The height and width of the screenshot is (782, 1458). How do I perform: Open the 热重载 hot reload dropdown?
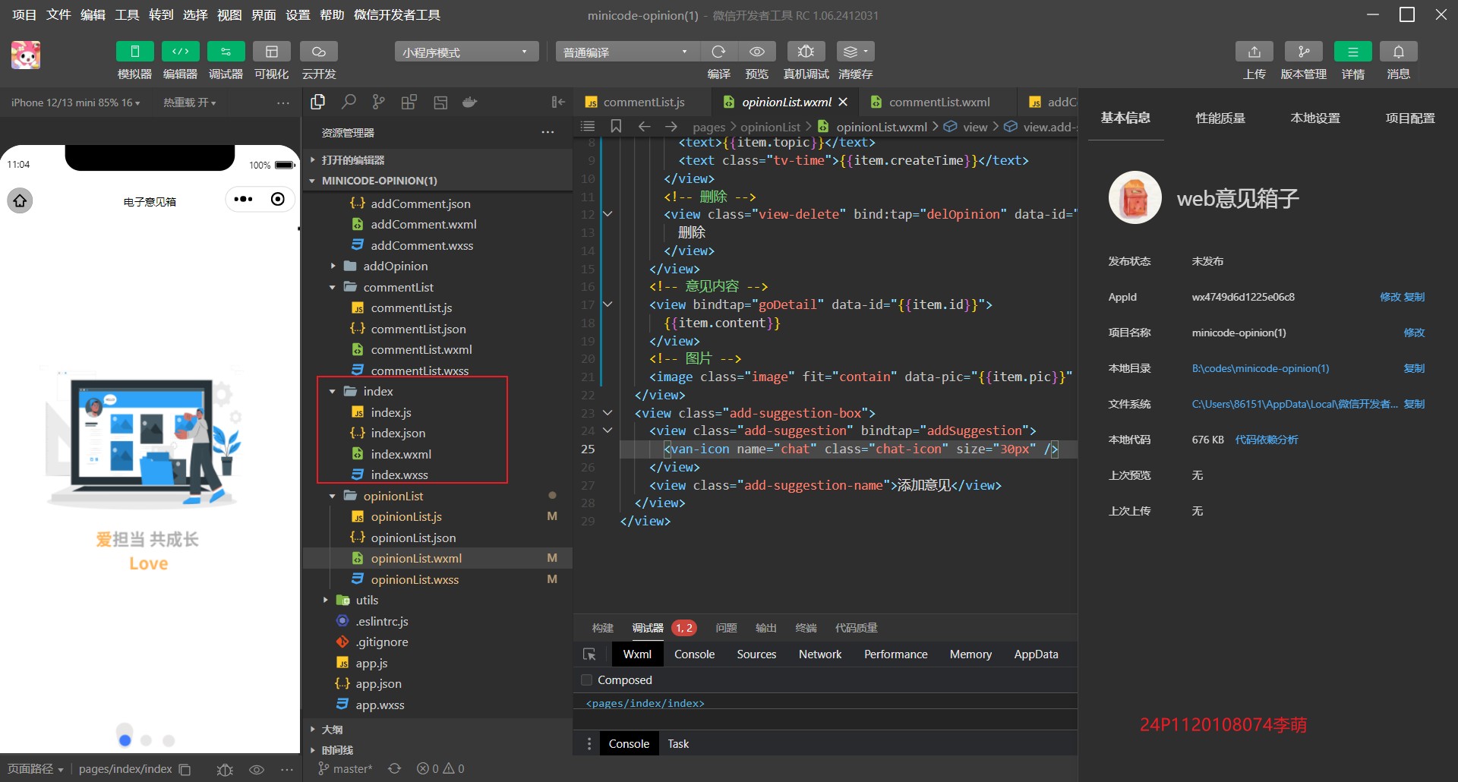pyautogui.click(x=189, y=102)
